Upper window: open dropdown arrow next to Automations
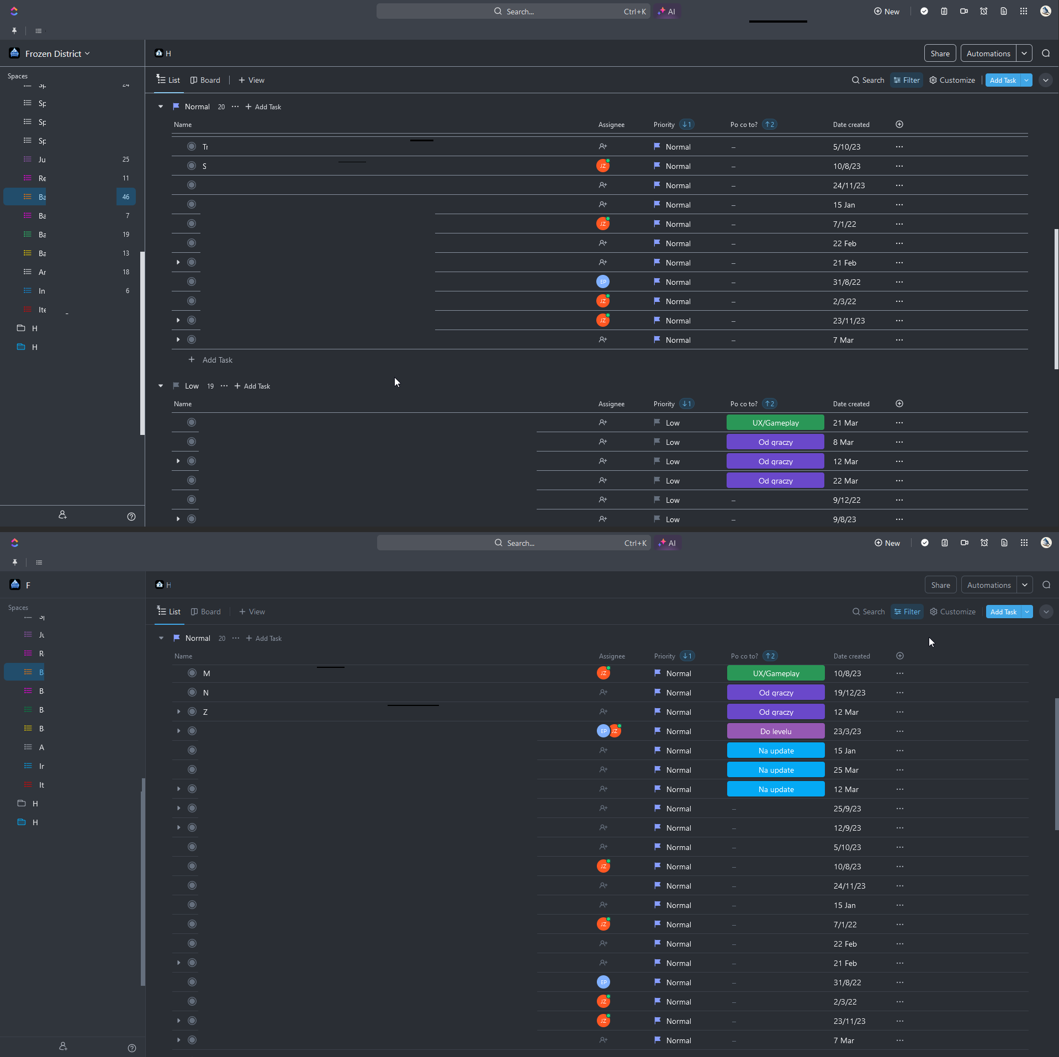Image resolution: width=1059 pixels, height=1057 pixels. pyautogui.click(x=1024, y=54)
